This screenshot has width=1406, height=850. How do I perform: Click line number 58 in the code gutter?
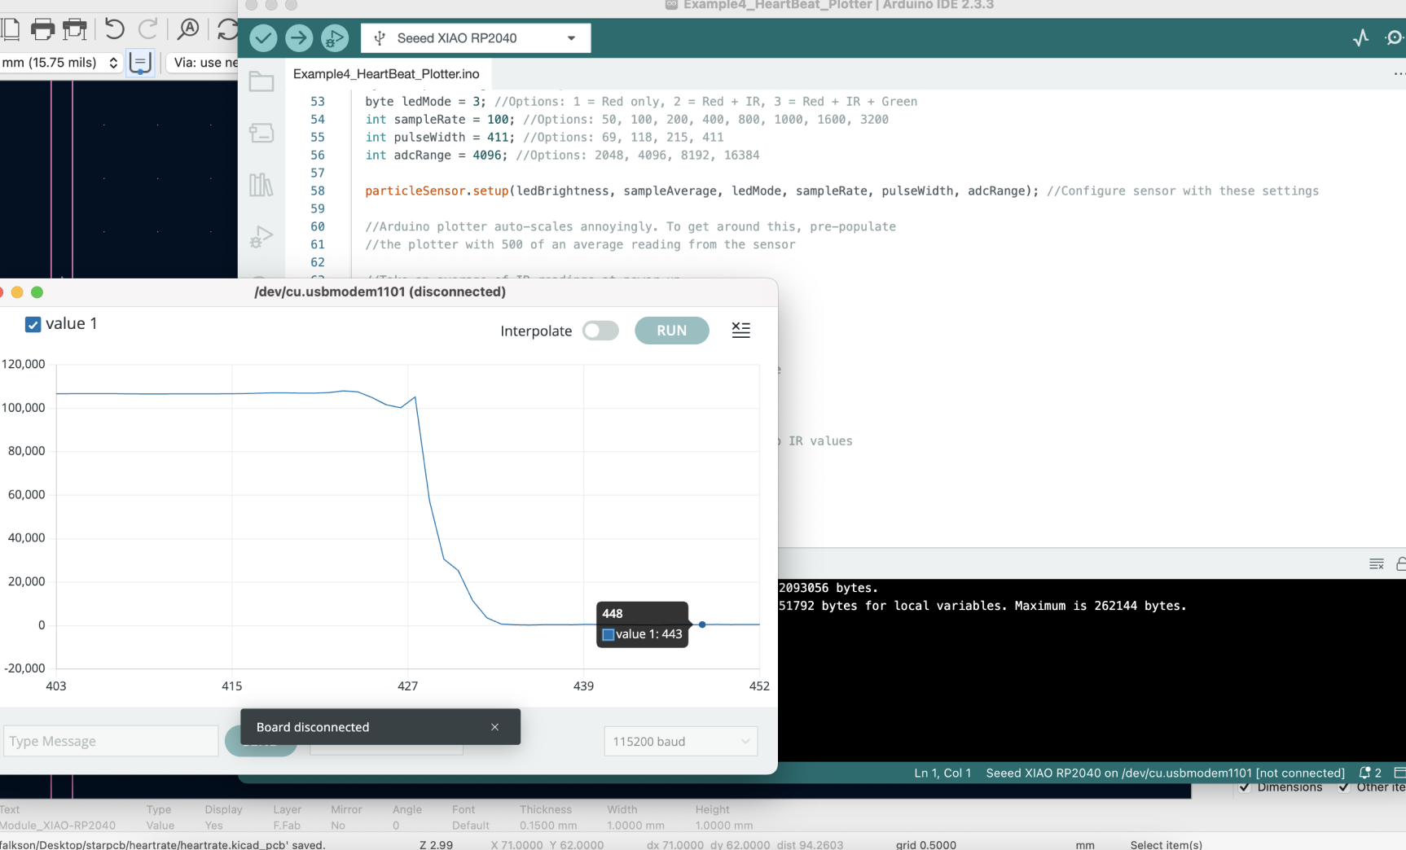[318, 191]
